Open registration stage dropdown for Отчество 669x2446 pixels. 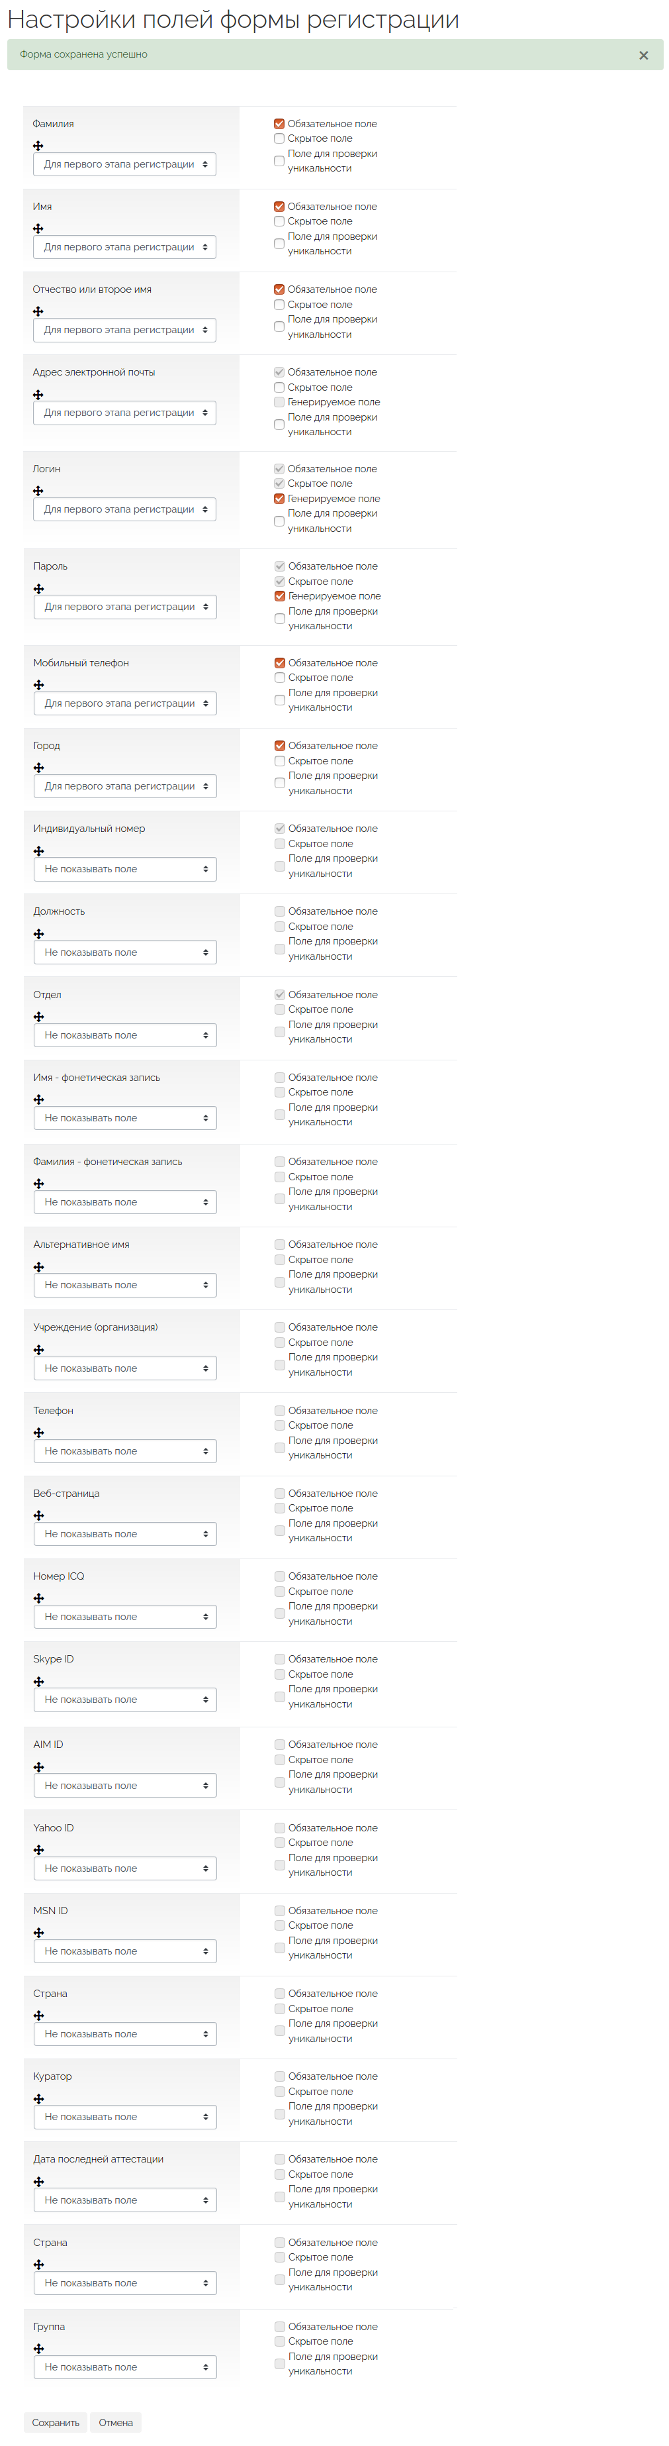coord(124,331)
